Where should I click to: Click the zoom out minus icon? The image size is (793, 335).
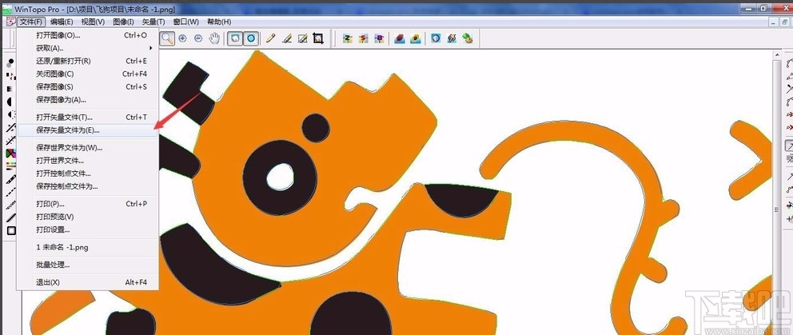[x=198, y=38]
